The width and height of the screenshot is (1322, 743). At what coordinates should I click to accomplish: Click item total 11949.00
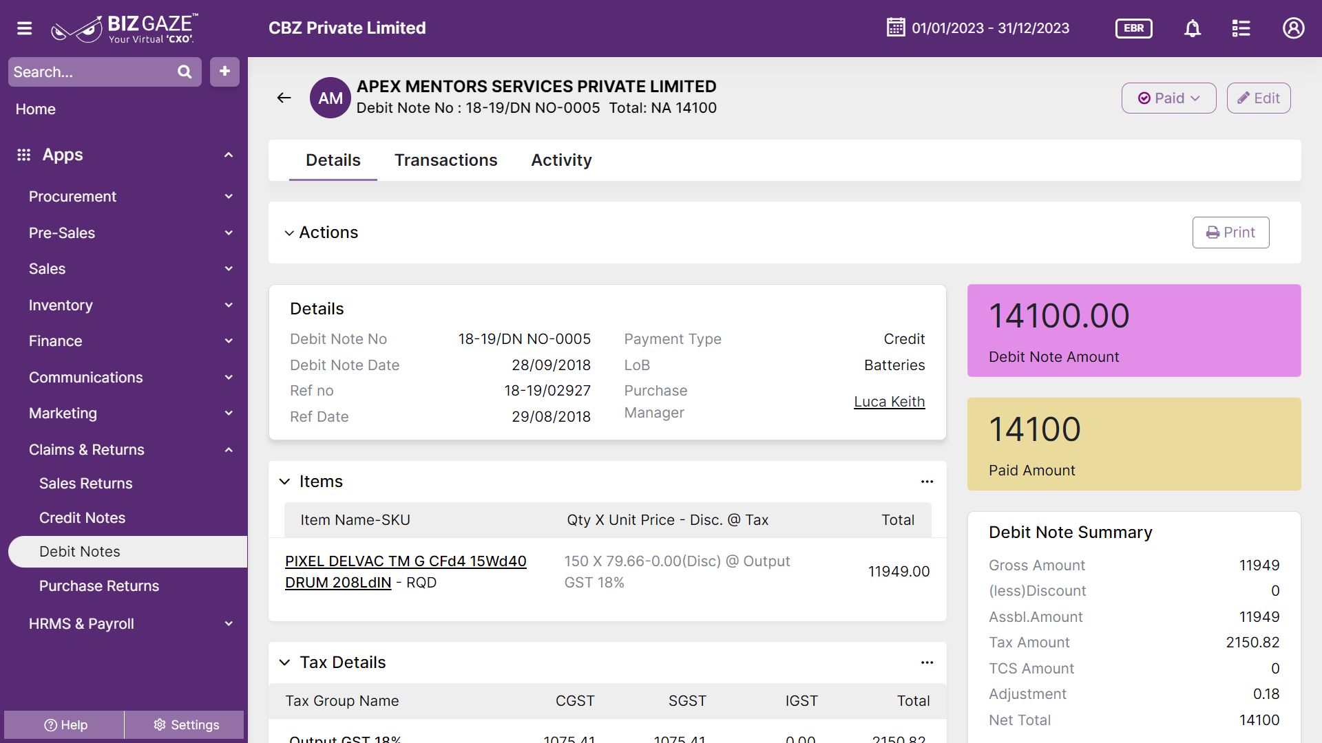(899, 572)
